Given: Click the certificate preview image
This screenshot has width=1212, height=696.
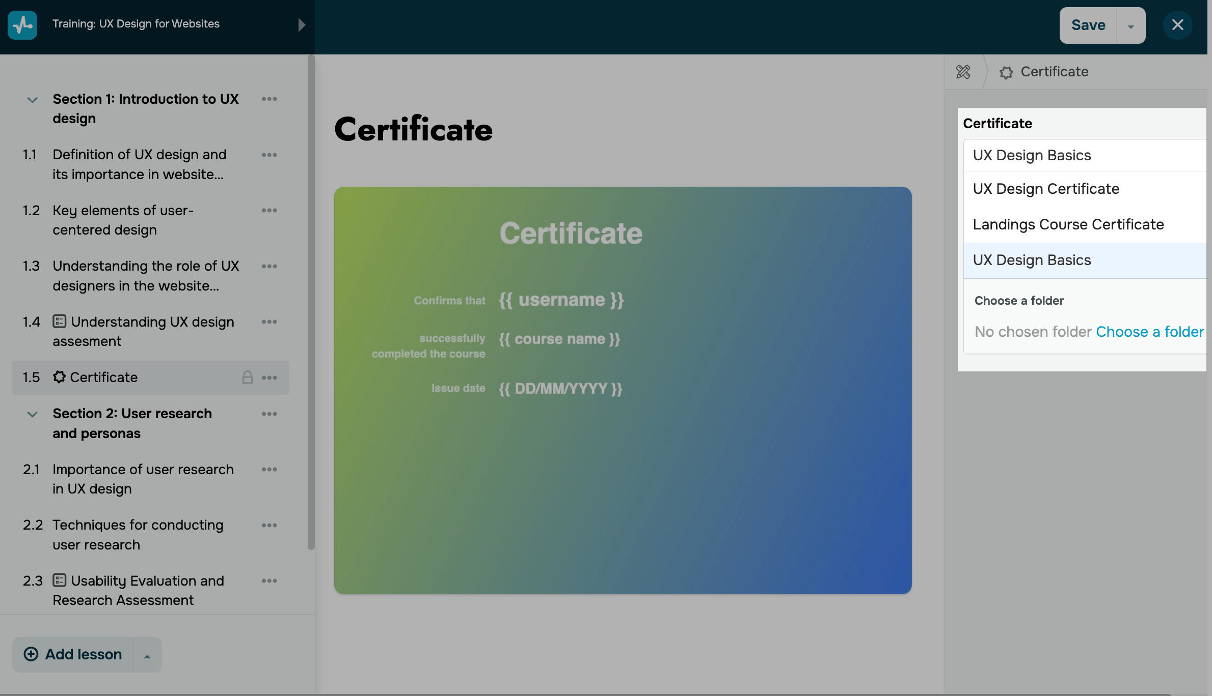Looking at the screenshot, I should 623,390.
